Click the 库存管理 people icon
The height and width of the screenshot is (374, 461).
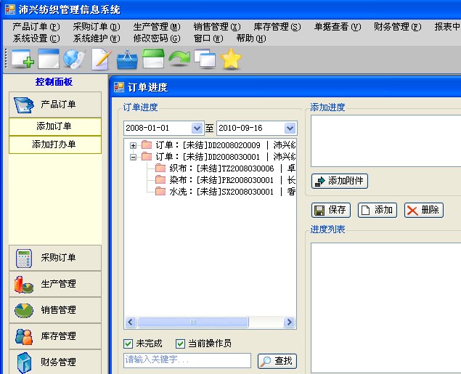24,337
